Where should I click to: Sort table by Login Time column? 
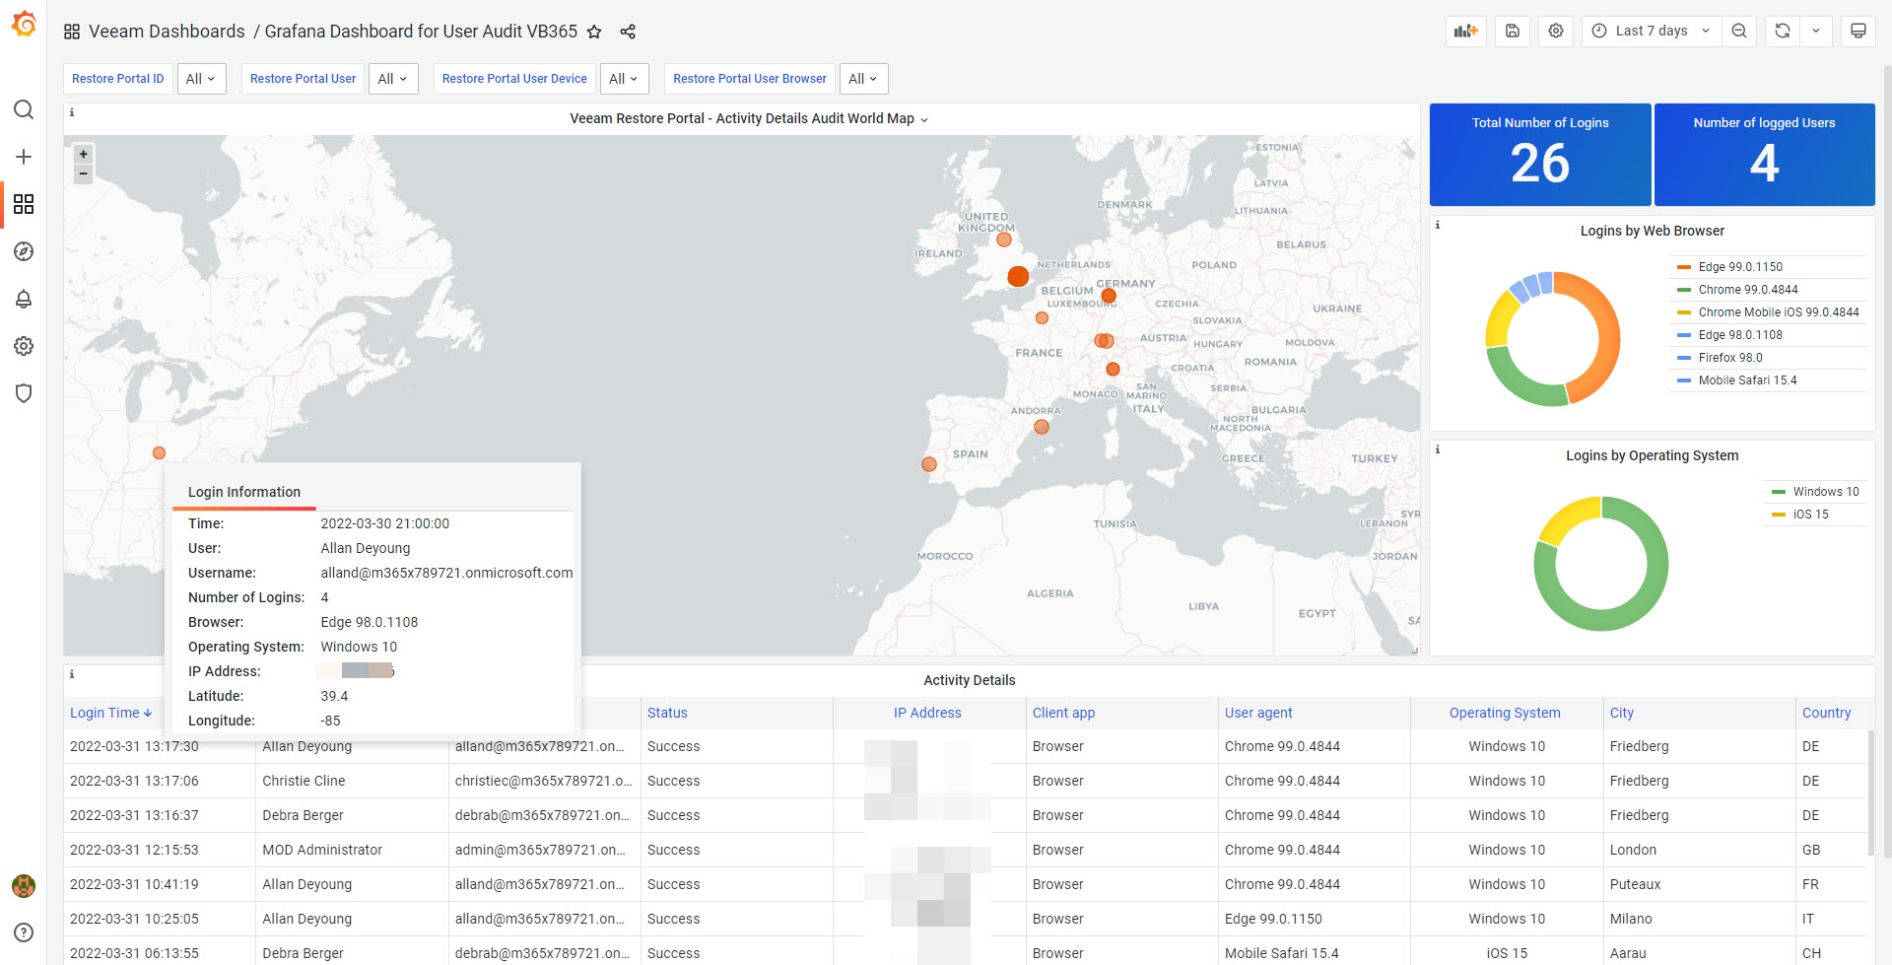pos(110,713)
